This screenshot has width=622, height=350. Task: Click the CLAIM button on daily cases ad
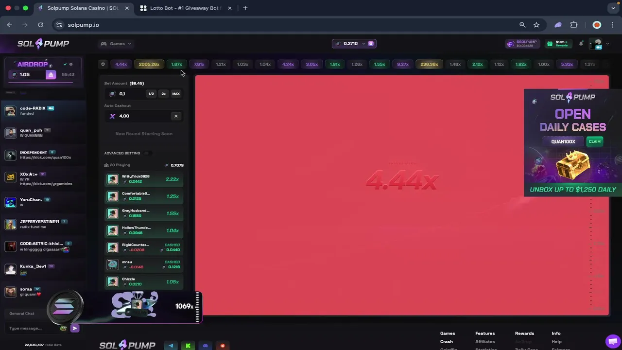click(595, 141)
